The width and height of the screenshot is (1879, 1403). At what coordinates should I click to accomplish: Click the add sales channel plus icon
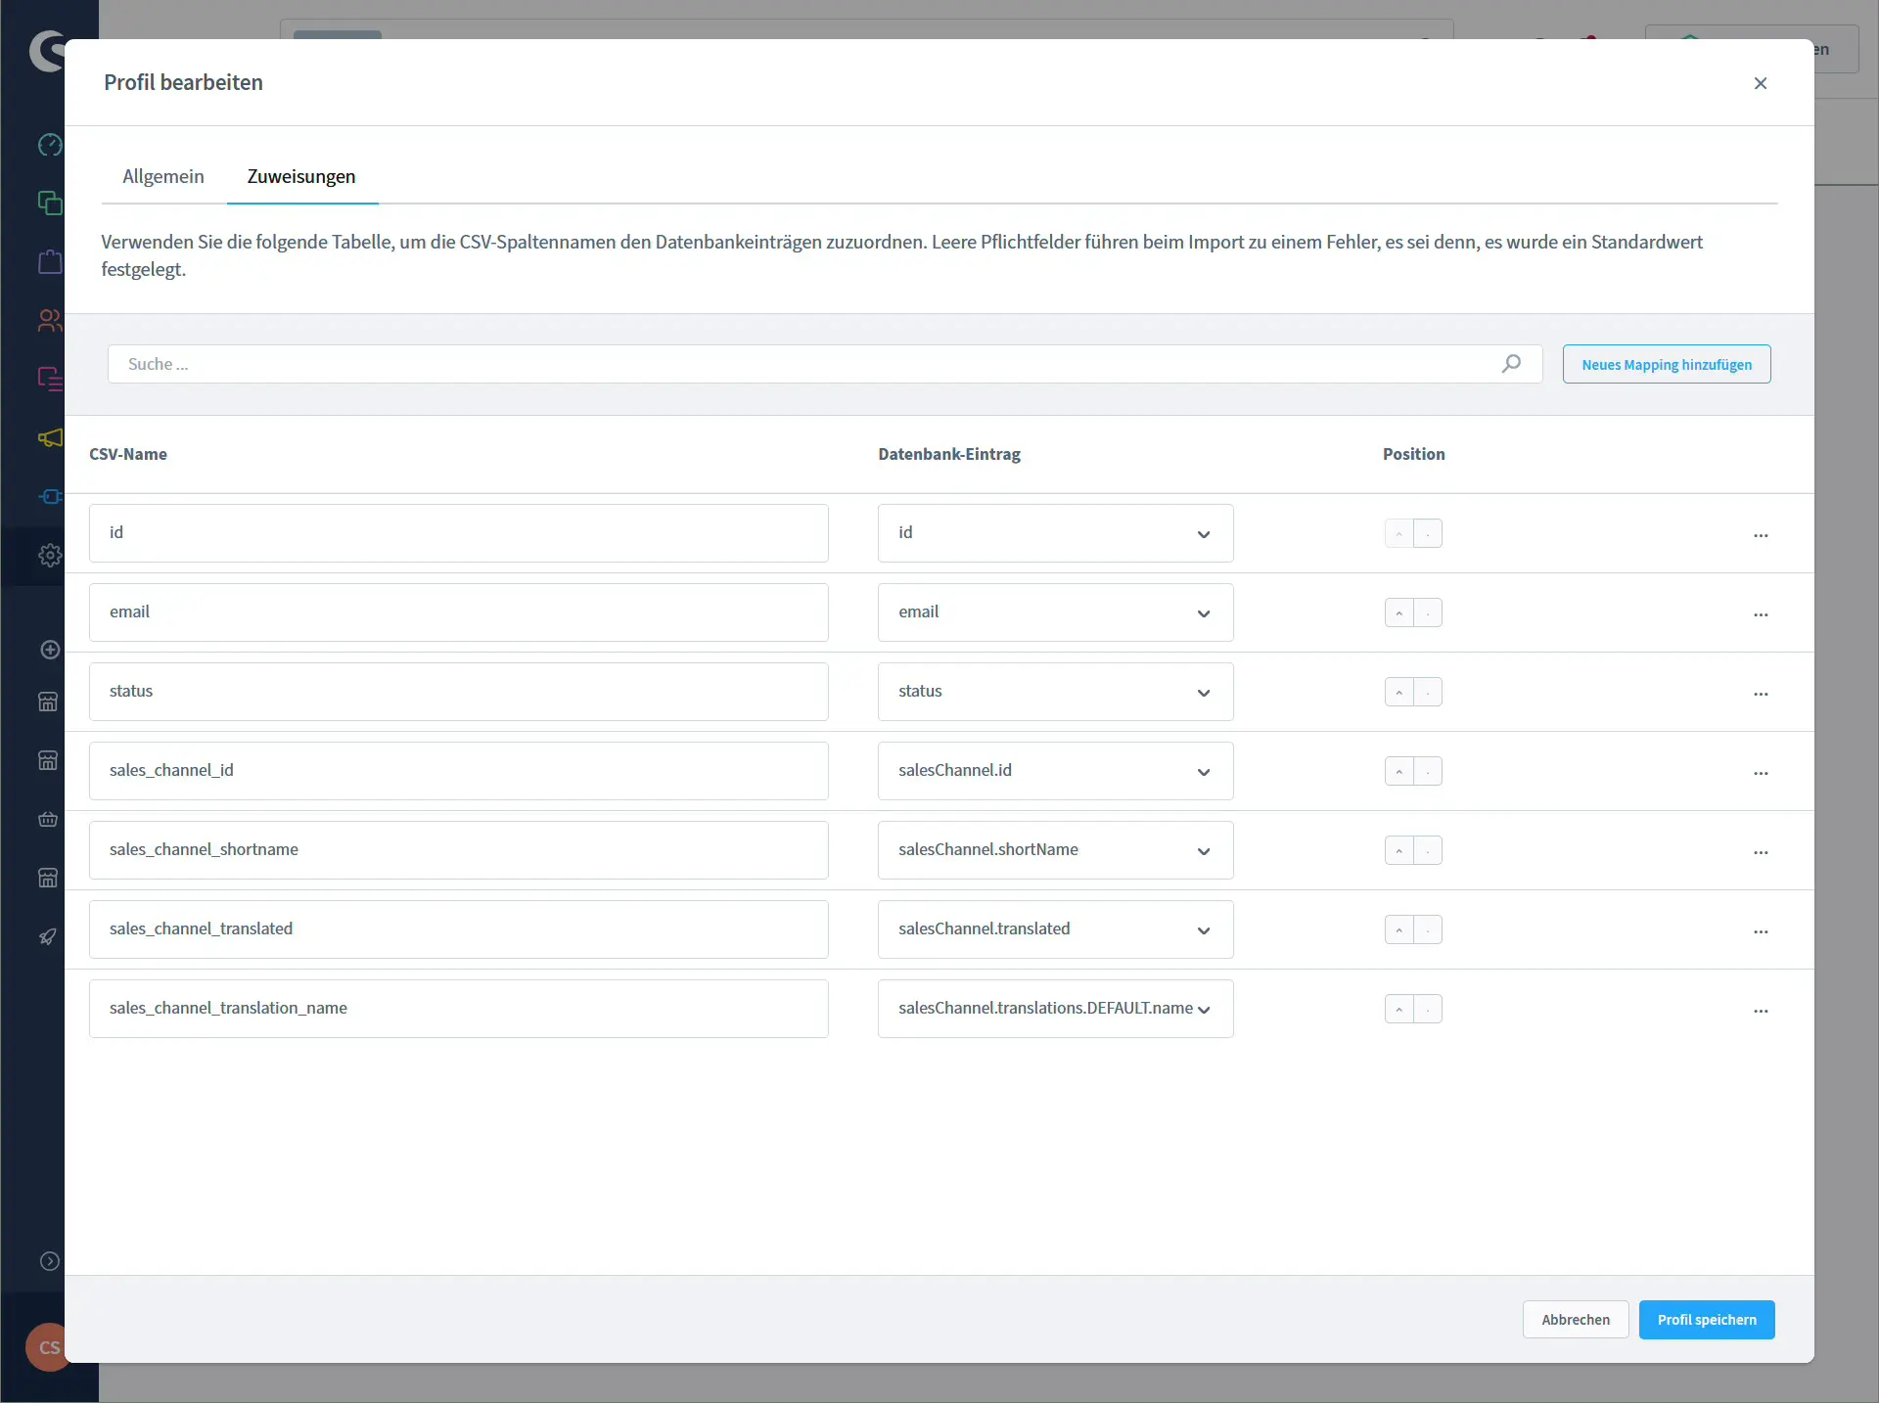(x=49, y=649)
